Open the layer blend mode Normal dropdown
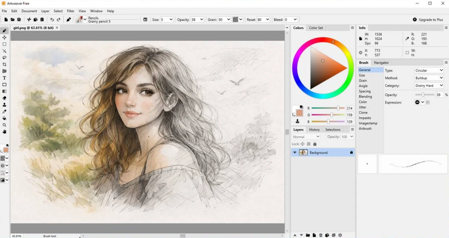 306,137
